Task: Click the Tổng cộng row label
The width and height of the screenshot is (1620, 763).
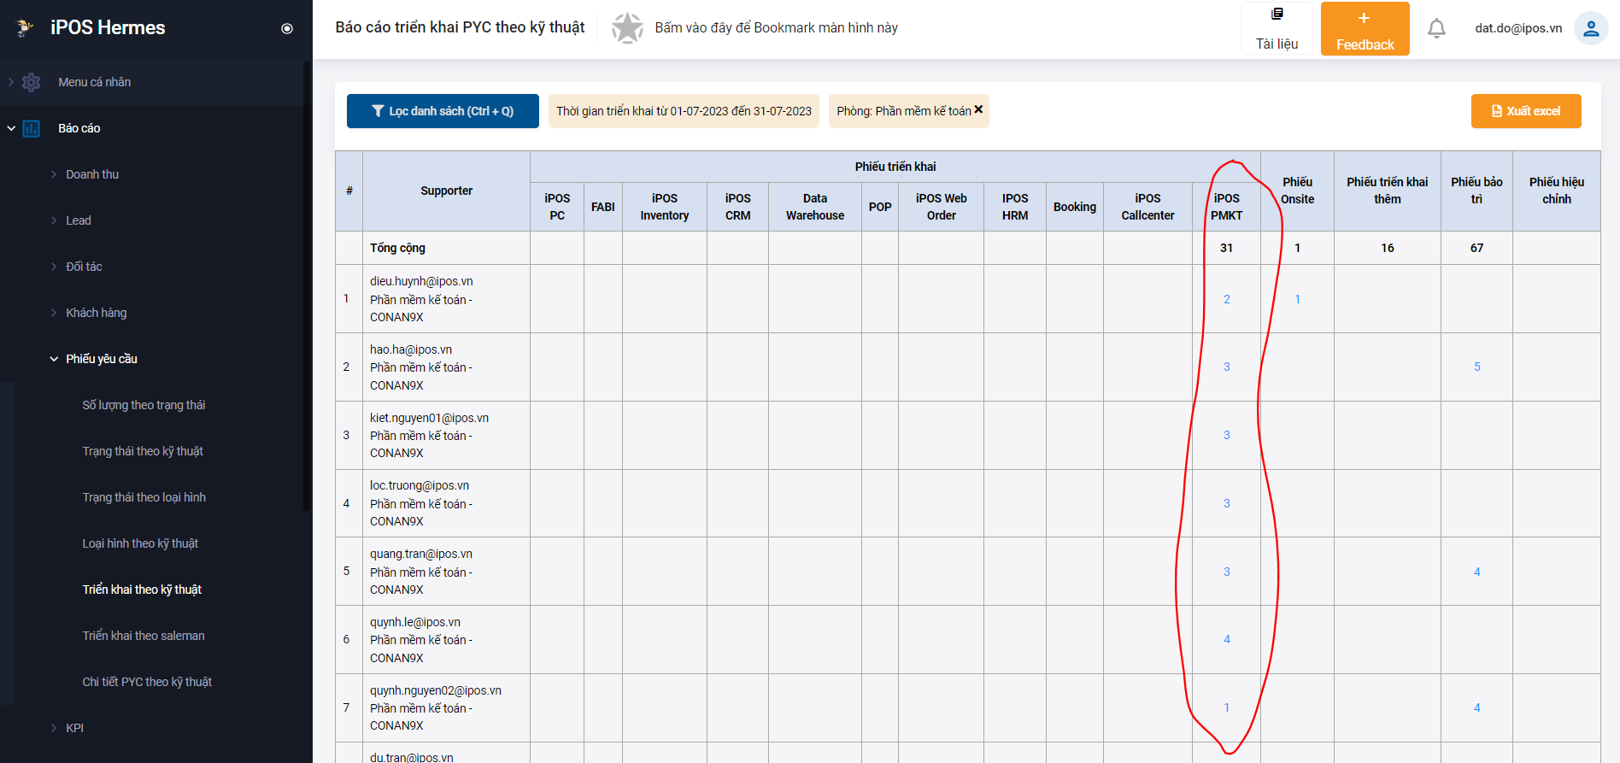Action: [397, 248]
